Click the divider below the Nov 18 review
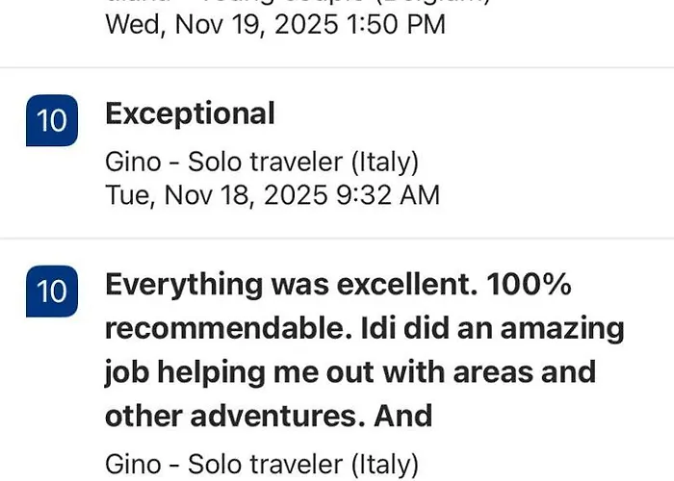 [x=337, y=238]
